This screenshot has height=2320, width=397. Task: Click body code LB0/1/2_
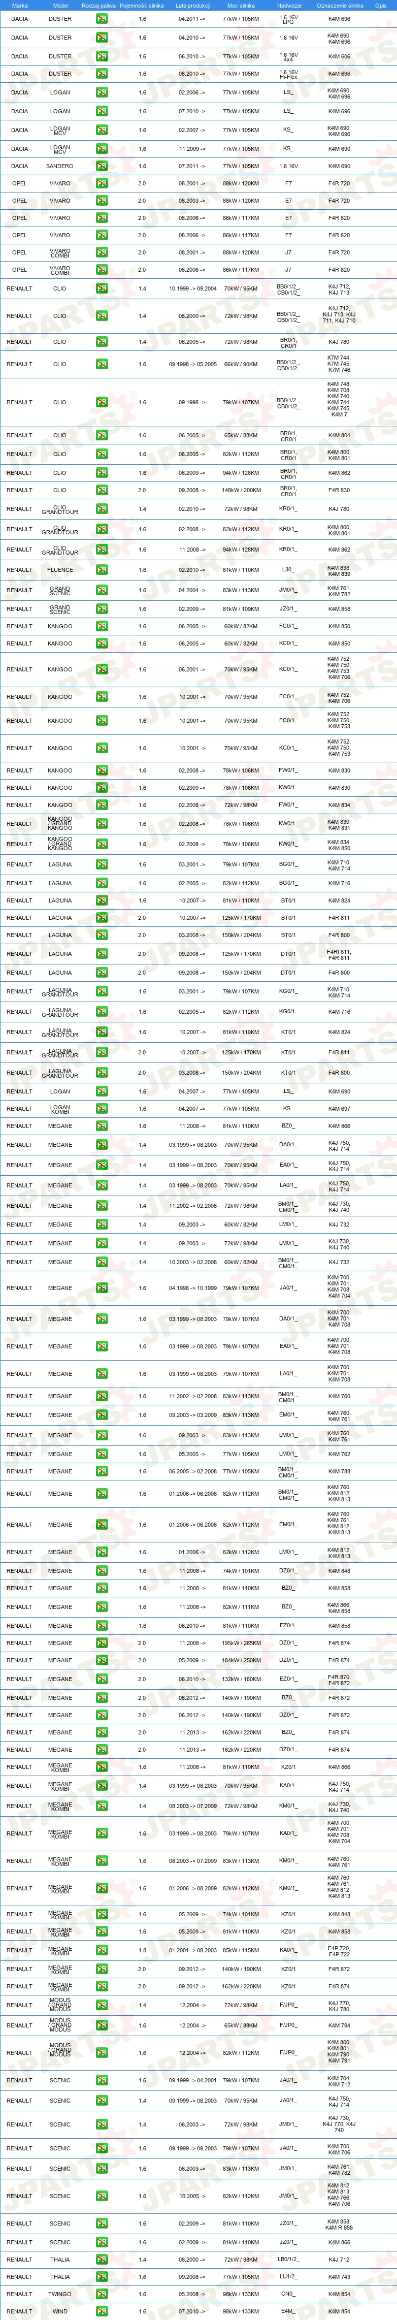[x=288, y=2260]
